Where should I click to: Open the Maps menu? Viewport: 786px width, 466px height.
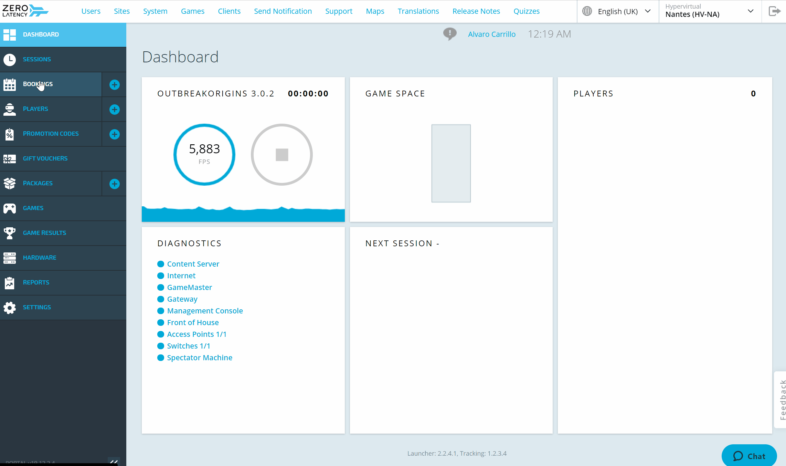(x=375, y=11)
